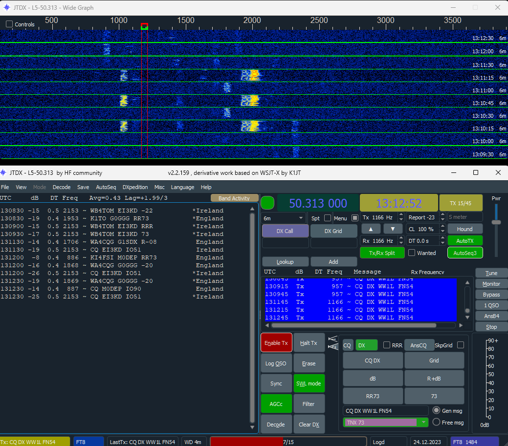Select the Free msg radio button
Viewport: 508px width, 446px height.
(437, 422)
